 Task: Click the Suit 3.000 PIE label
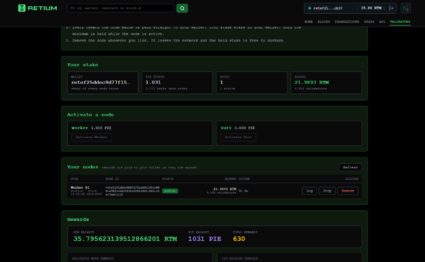click(x=237, y=128)
